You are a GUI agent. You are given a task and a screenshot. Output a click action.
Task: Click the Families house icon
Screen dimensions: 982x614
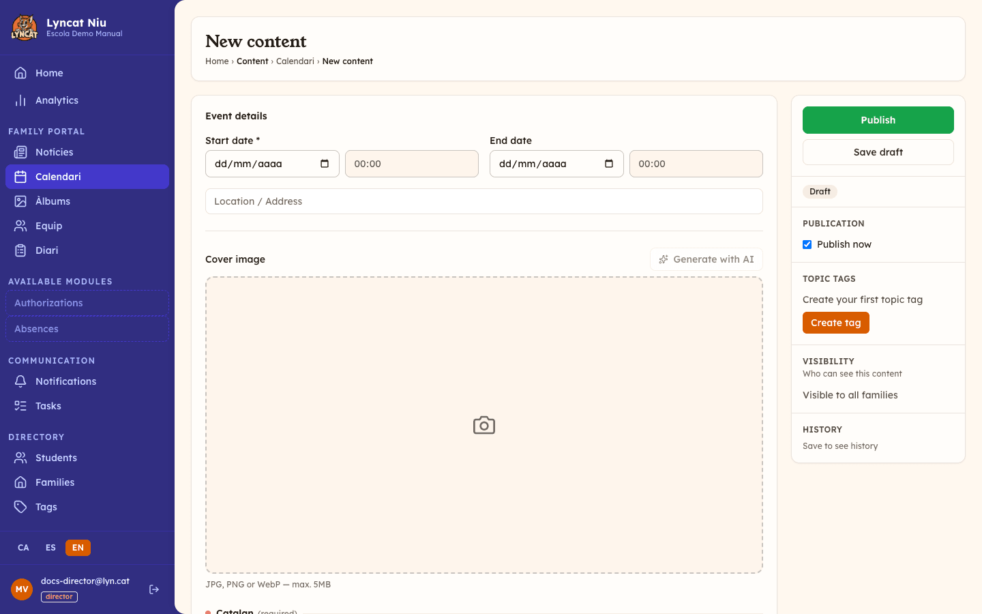[20, 482]
